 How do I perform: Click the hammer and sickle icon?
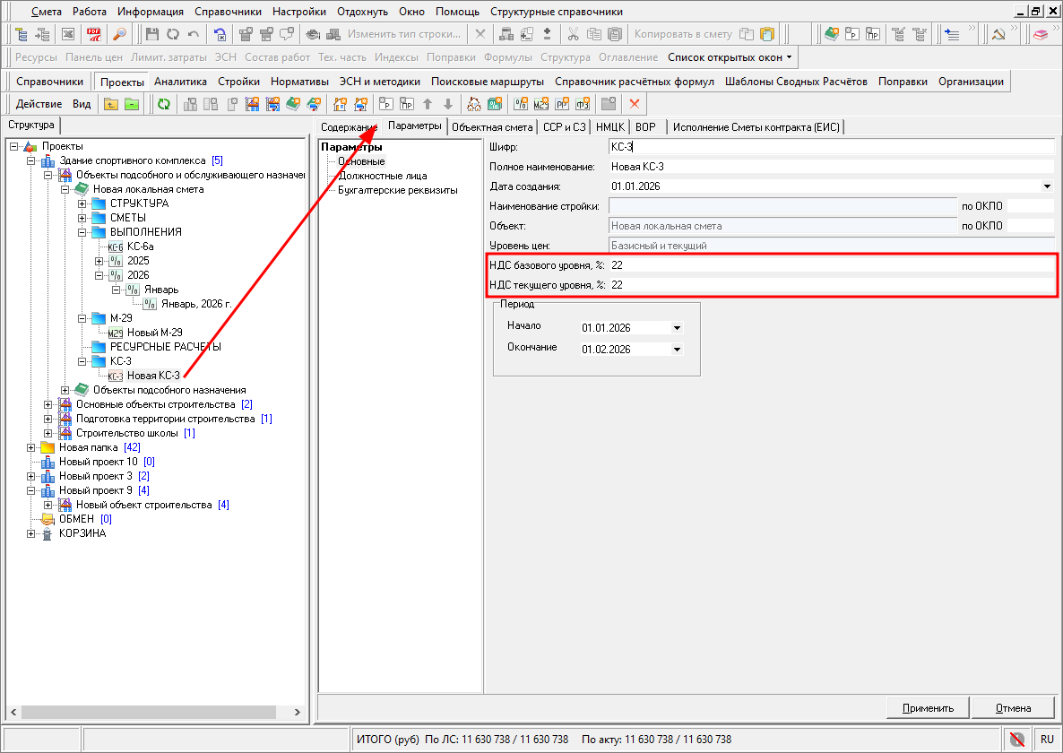998,34
